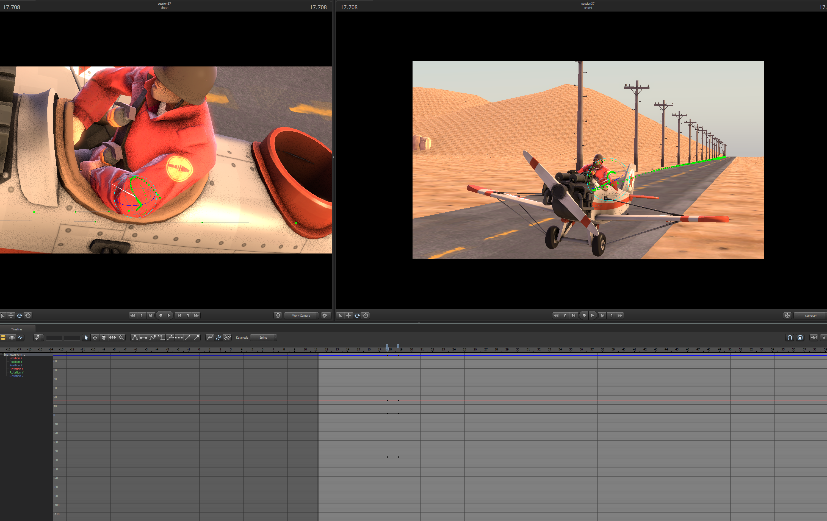The width and height of the screenshot is (827, 521).
Task: Select the graph editor Select arrow tool
Action: point(86,338)
